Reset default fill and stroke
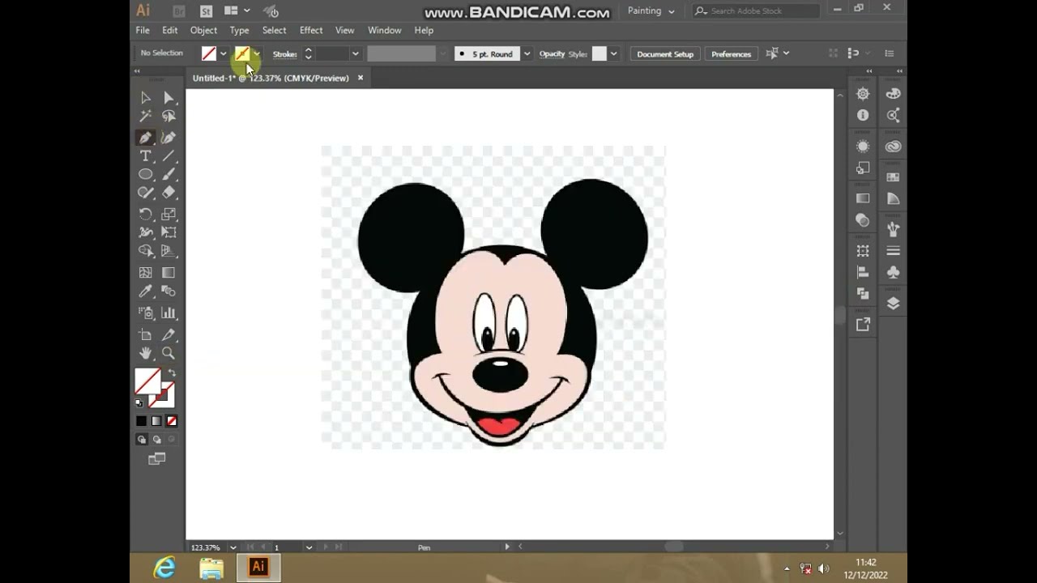Screen dimensions: 1037x583 click(x=139, y=402)
